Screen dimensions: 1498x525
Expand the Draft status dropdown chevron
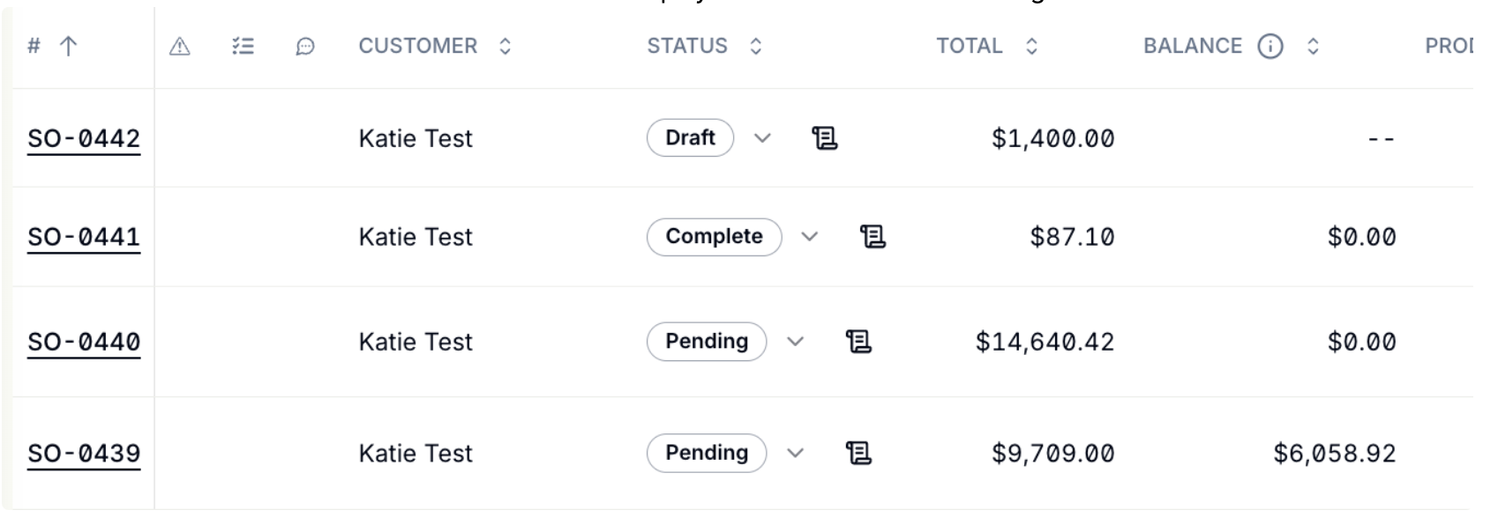tap(762, 138)
